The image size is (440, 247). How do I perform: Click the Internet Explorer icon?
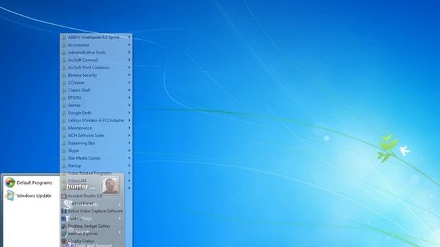point(64,233)
